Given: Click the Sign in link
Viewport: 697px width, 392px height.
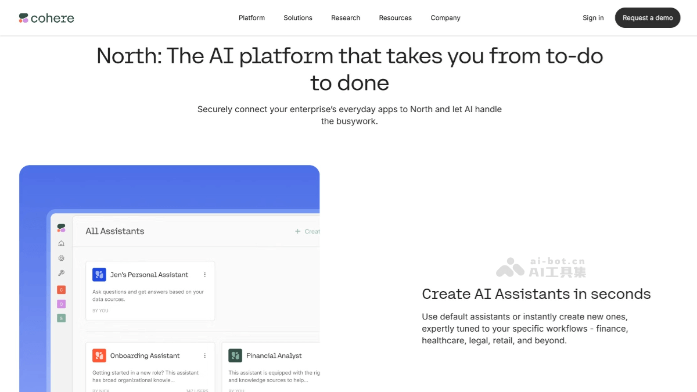Looking at the screenshot, I should tap(593, 18).
